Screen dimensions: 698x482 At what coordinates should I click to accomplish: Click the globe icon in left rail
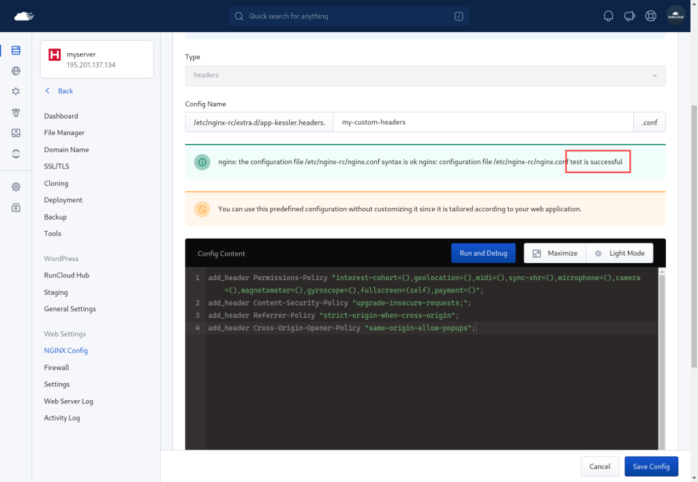click(x=16, y=71)
